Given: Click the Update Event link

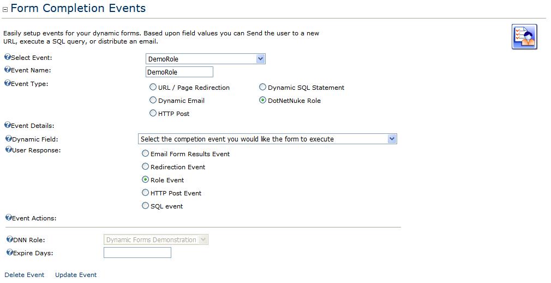Looking at the screenshot, I should tap(76, 275).
